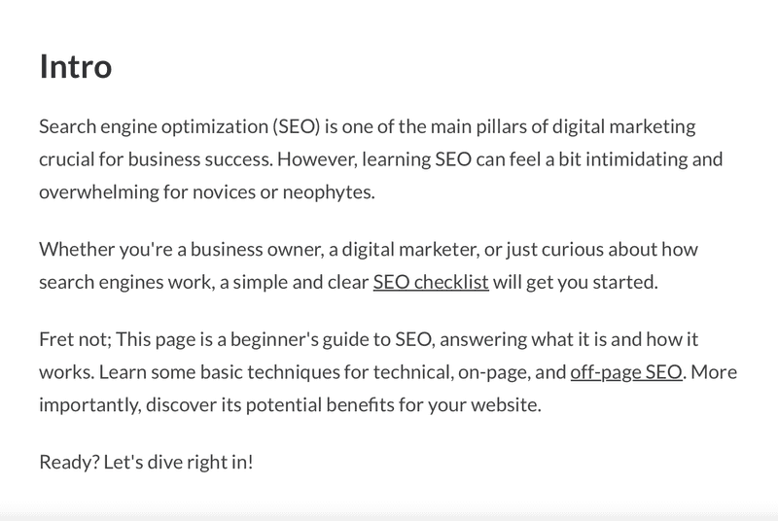Open the SEO checklist link
The width and height of the screenshot is (778, 521).
[x=431, y=282]
